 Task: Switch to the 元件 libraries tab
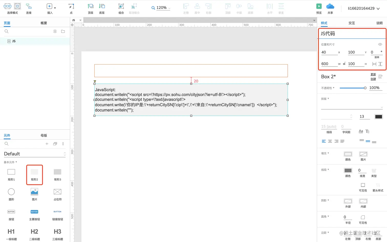[7, 135]
